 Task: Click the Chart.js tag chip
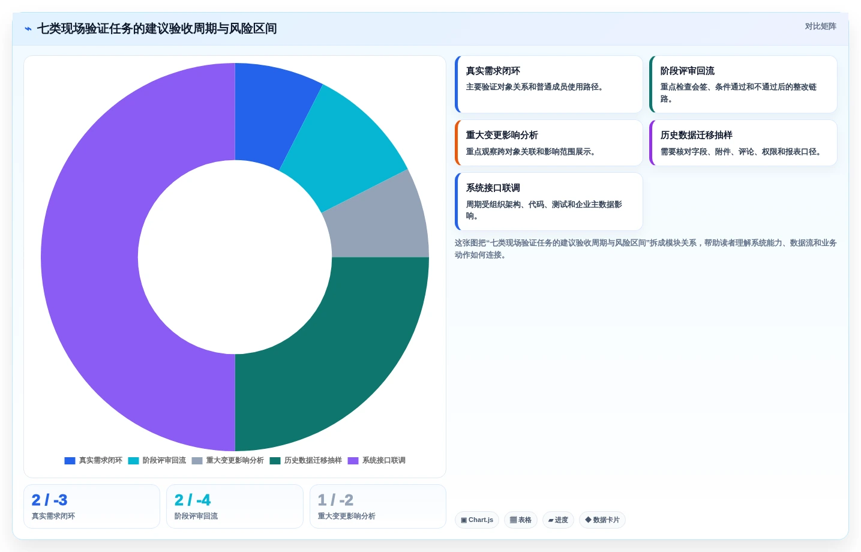coord(477,520)
